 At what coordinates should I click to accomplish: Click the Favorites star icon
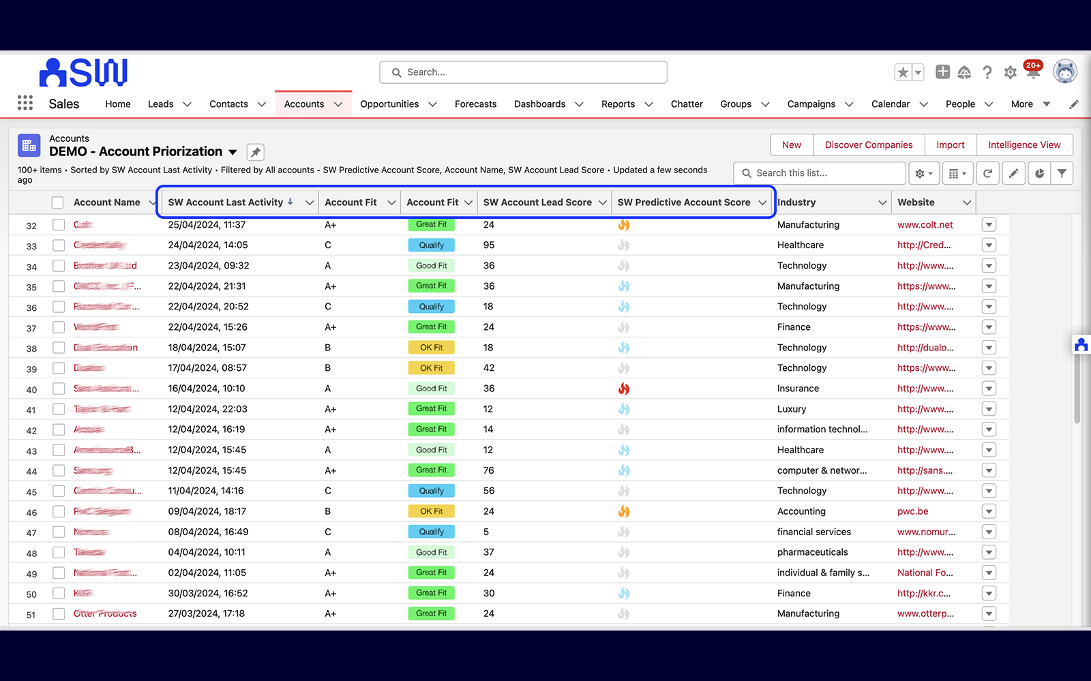point(903,72)
